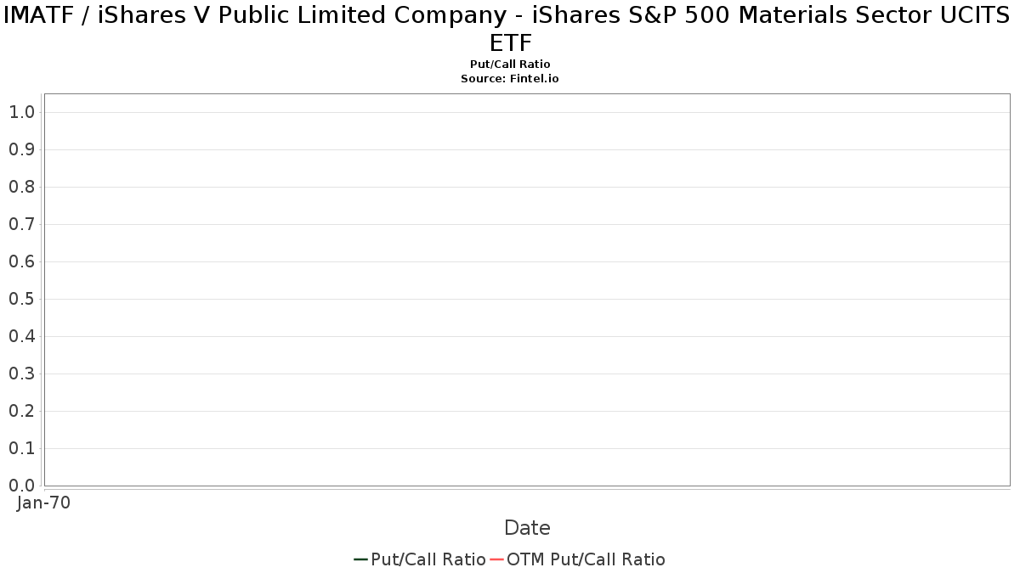1020x573 pixels.
Task: Toggle the Put/Call Ratio legend label
Action: pos(428,559)
